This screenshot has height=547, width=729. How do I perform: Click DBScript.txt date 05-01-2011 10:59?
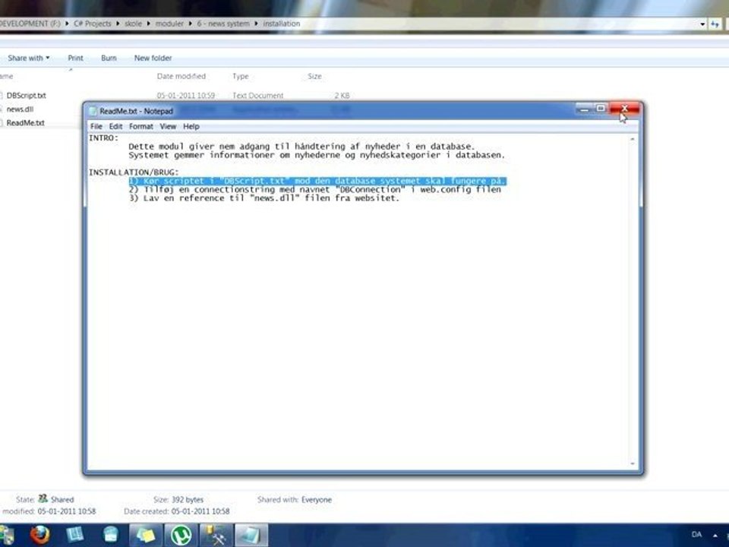tap(185, 96)
